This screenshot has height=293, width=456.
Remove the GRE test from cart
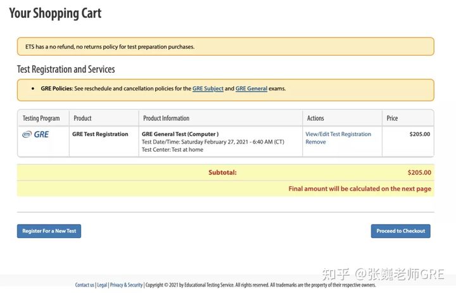315,142
